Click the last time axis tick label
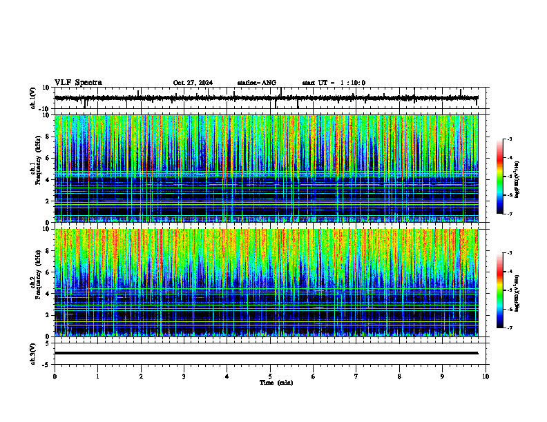This screenshot has height=422, width=547. coord(486,376)
